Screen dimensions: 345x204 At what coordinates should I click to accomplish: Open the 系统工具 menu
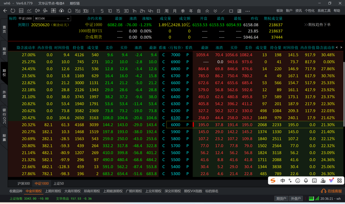(x=324, y=11)
